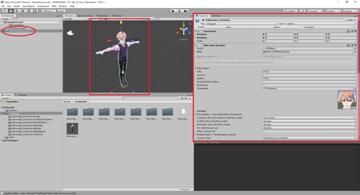The width and height of the screenshot is (360, 195).
Task: Click Select on the avatar thumbnail
Action: (x=353, y=108)
